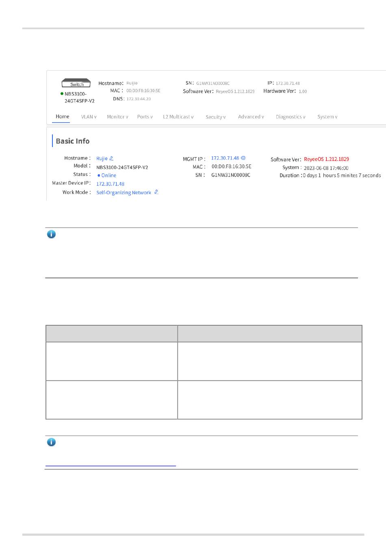Viewport: 386px width, 560px height.
Task: Click the red ReyeeOS 1.212.1829 software version
Action: click(327, 159)
